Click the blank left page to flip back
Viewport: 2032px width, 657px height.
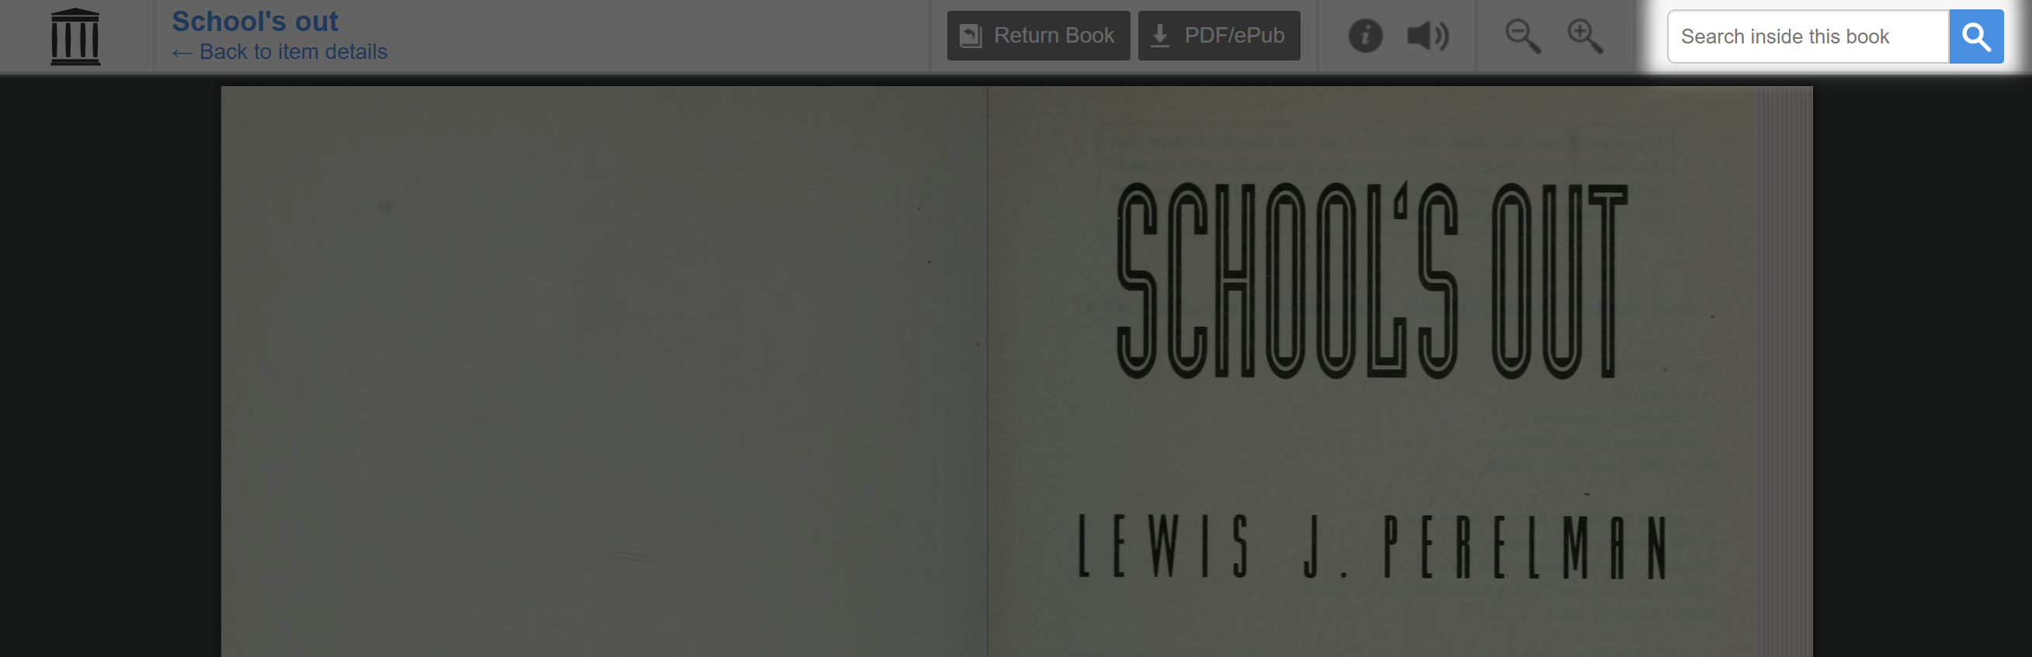[604, 371]
